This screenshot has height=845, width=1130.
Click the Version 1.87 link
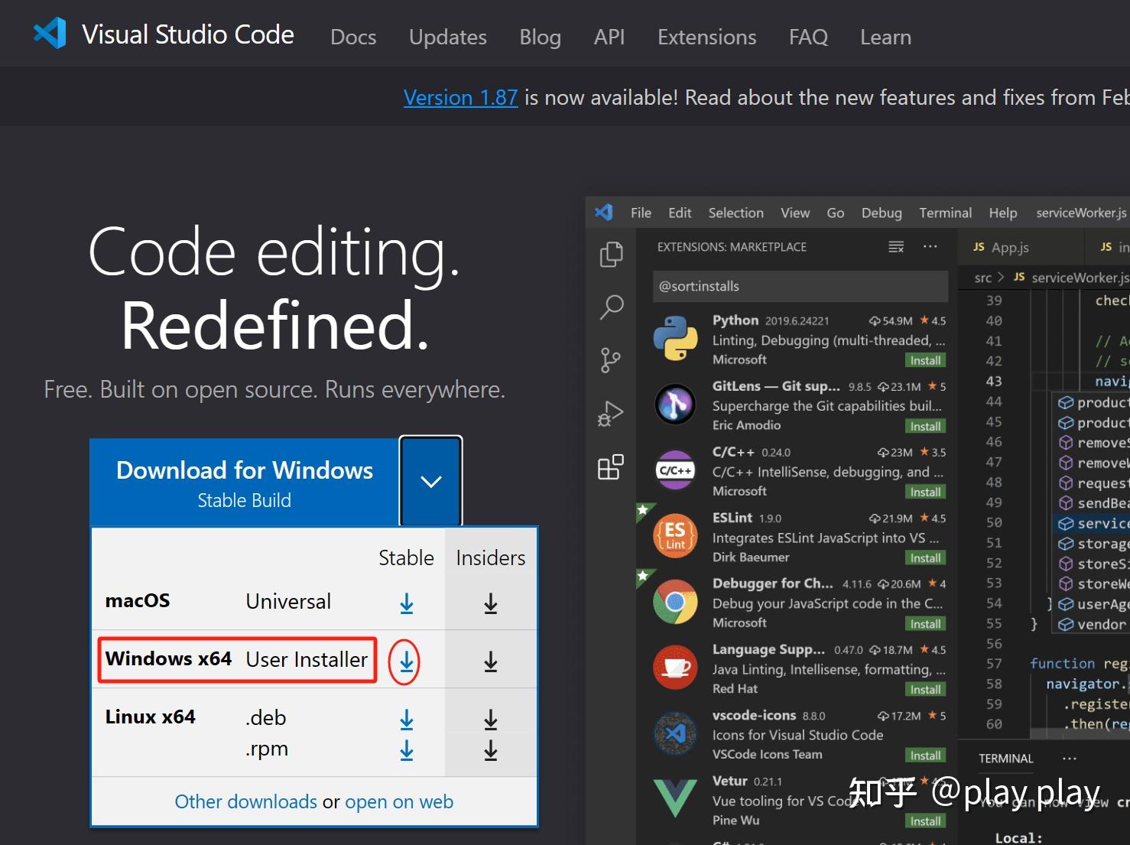pyautogui.click(x=460, y=97)
